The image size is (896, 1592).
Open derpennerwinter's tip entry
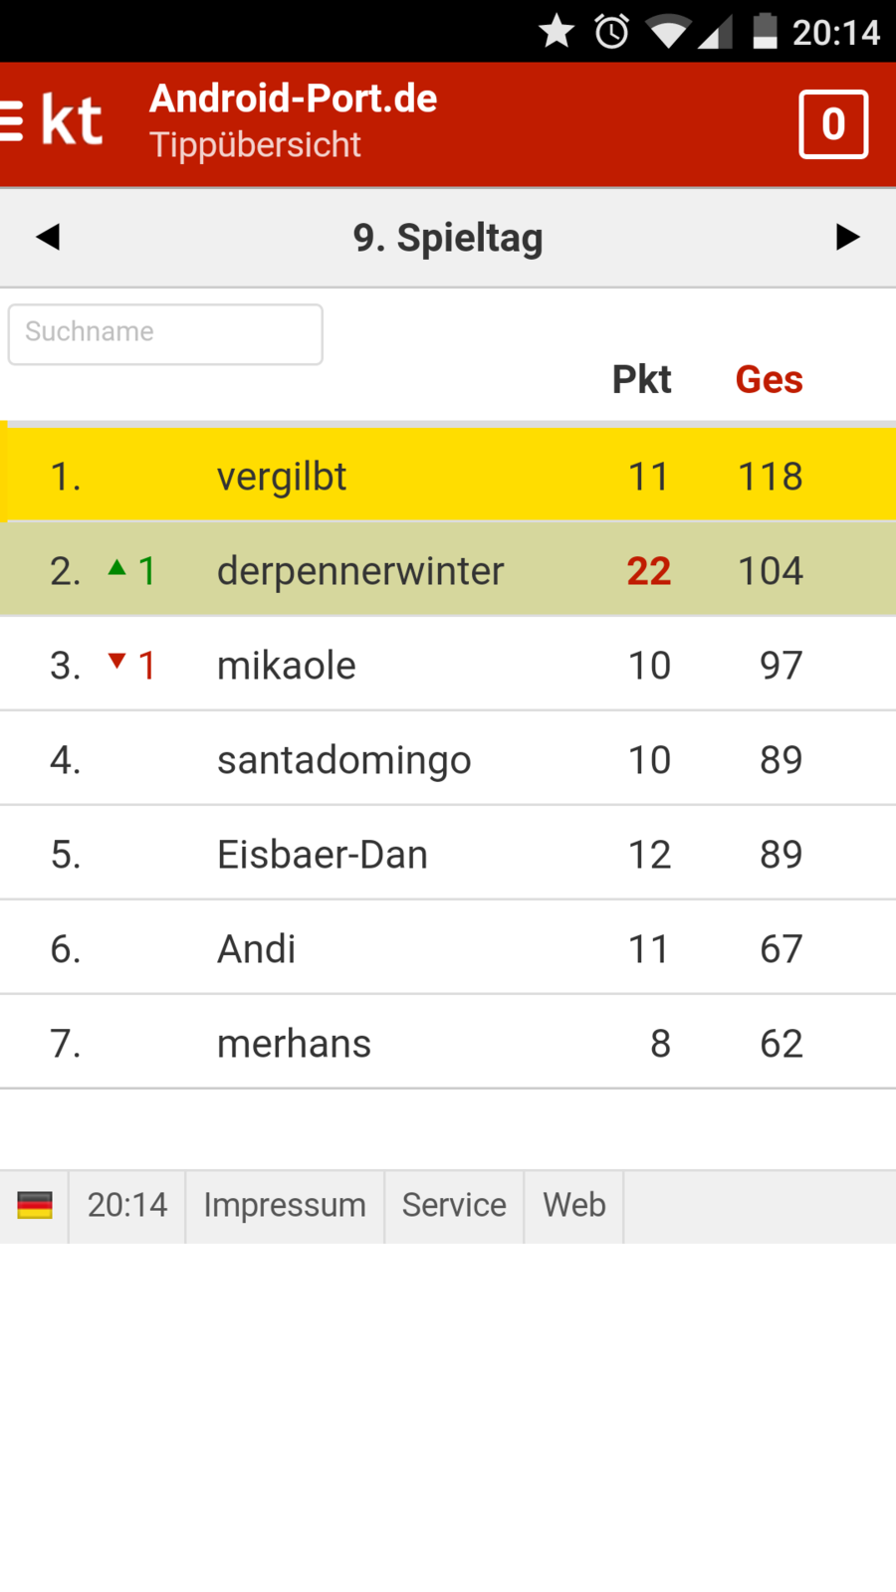360,571
